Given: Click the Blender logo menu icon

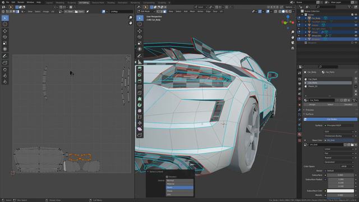Looking at the screenshot, I should pos(3,2).
